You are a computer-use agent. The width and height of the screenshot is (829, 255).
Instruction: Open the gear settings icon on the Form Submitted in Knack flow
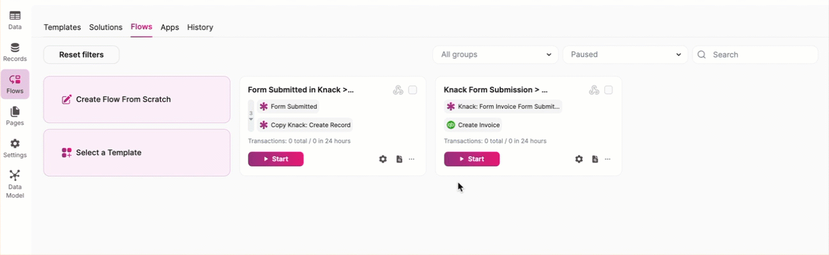383,159
